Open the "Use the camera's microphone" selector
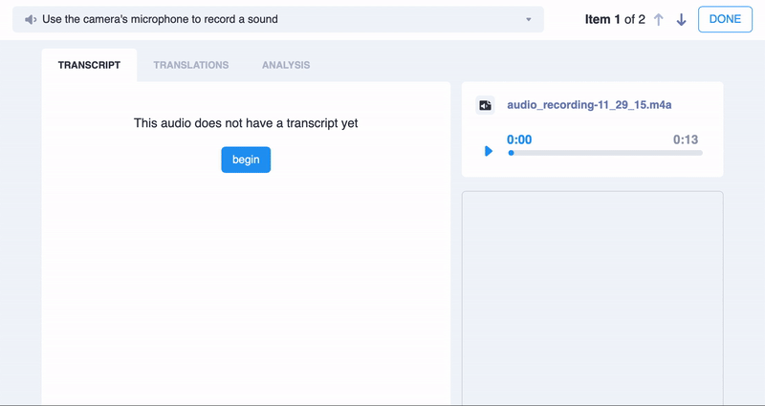Screen dimensions: 765x406 [277, 19]
